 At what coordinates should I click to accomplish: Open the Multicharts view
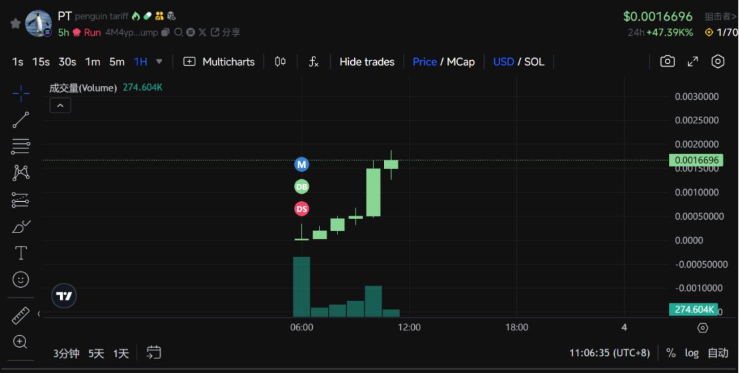(x=219, y=61)
